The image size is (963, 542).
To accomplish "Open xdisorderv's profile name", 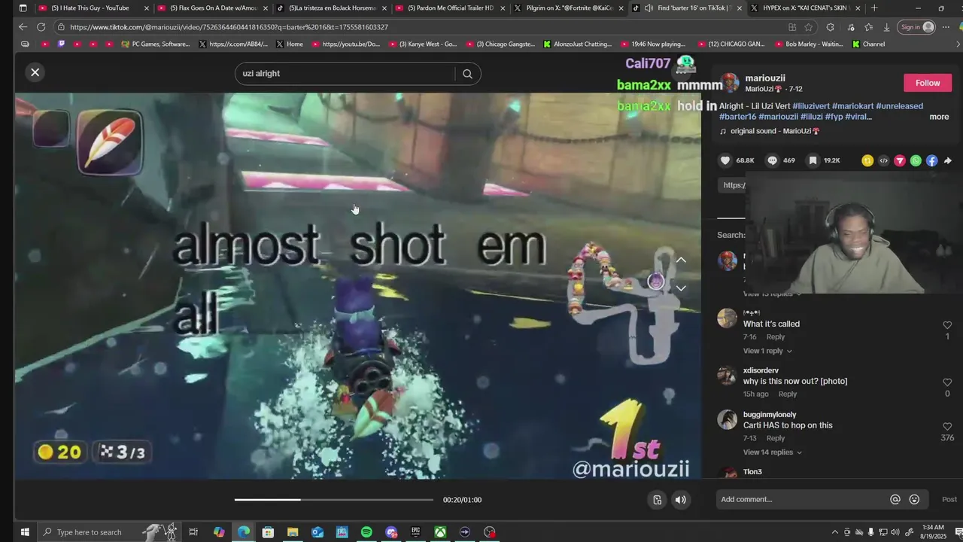I will tap(761, 370).
